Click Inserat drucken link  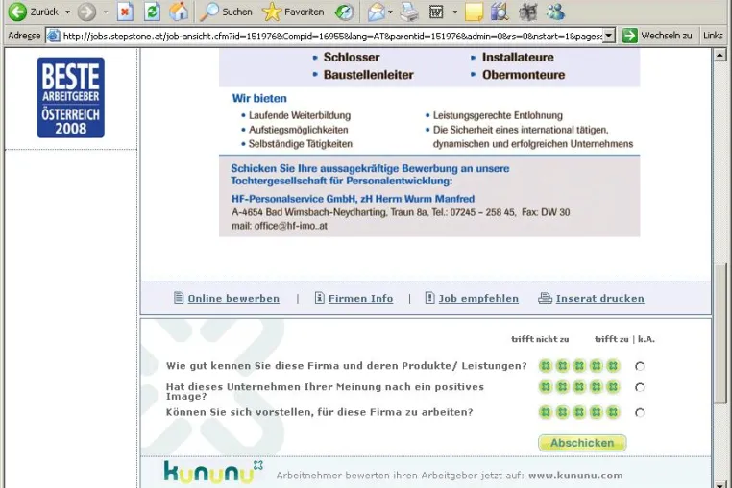pos(599,299)
